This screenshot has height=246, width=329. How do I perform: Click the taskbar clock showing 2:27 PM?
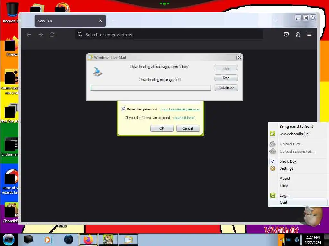pos(313,240)
